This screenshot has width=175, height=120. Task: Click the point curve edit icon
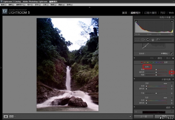coord(172,54)
